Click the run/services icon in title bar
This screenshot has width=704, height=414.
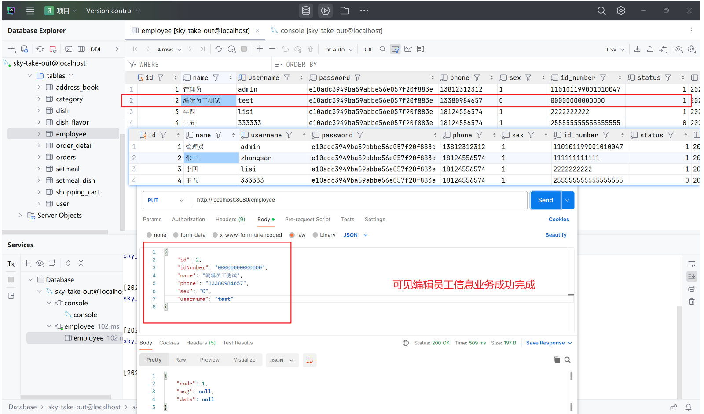click(x=326, y=11)
